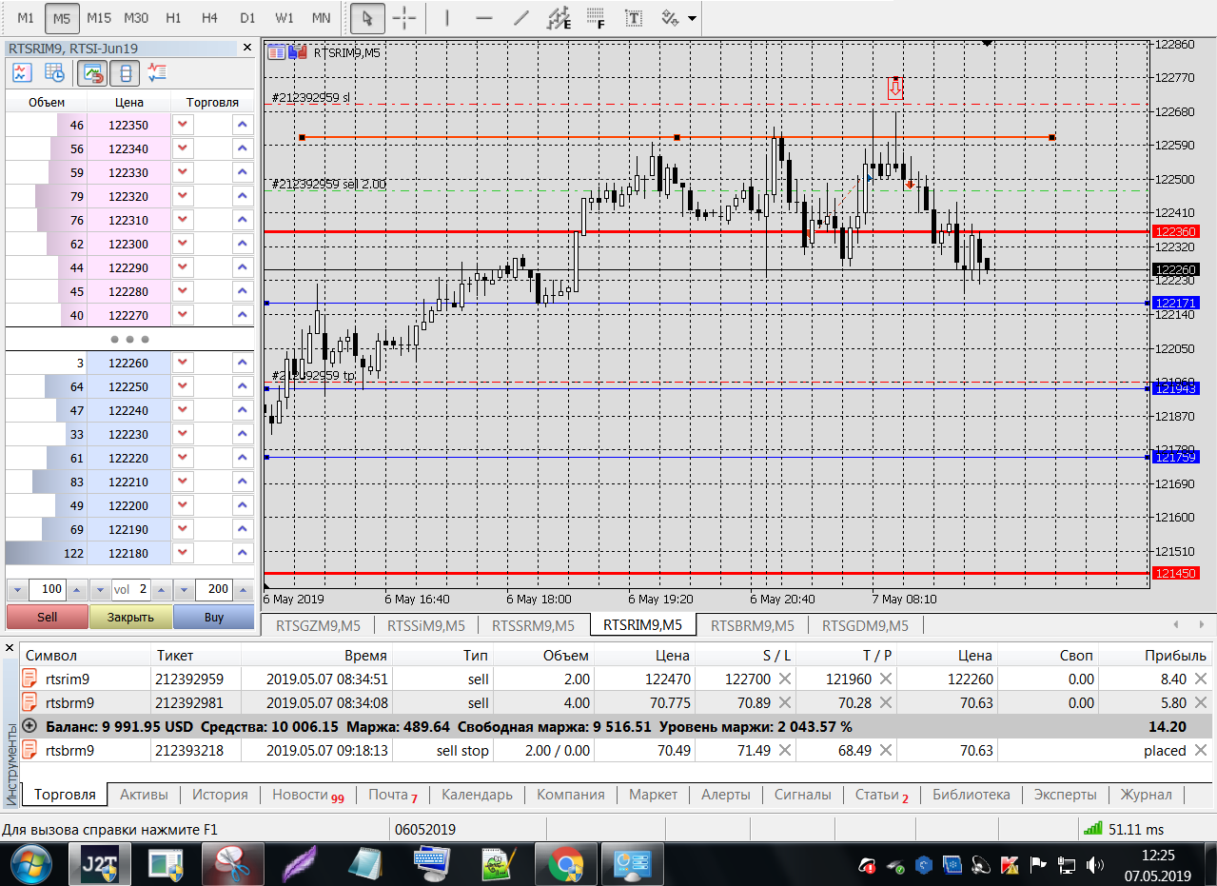The image size is (1217, 886).
Task: Expand the red dropdown at price 122350
Action: pyautogui.click(x=183, y=125)
